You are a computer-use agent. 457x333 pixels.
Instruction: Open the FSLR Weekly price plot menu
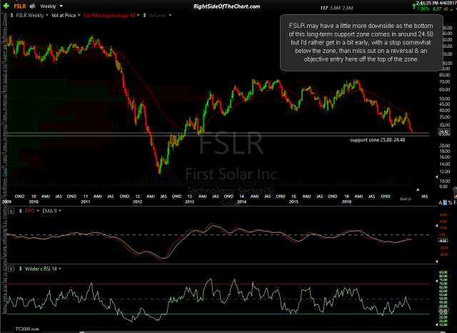click(x=31, y=15)
